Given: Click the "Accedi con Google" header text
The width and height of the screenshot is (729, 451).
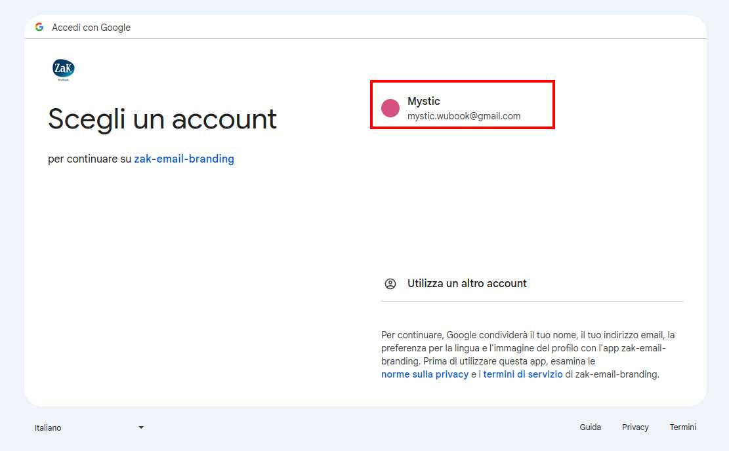Looking at the screenshot, I should point(91,28).
